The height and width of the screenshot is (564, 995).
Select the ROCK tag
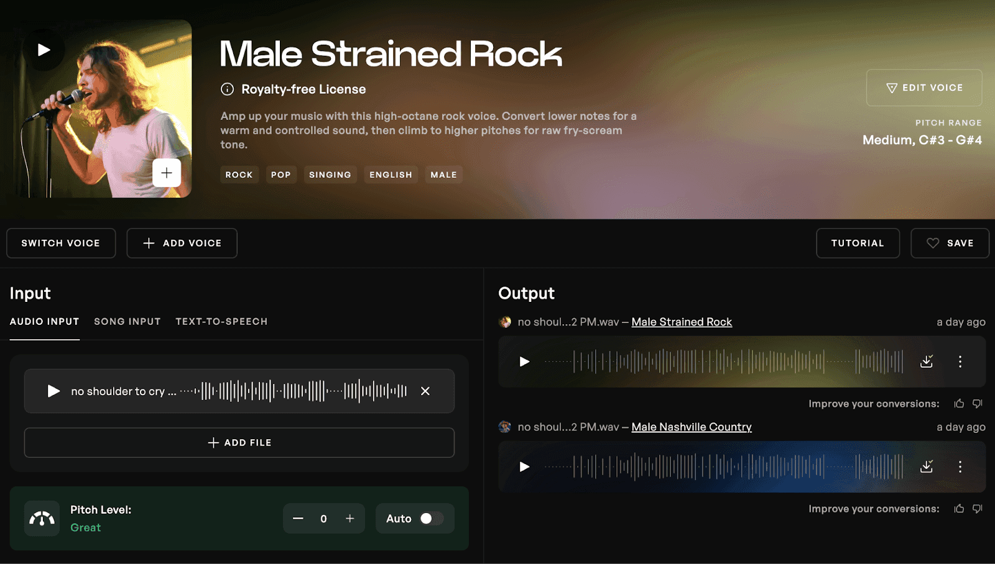[x=239, y=175]
